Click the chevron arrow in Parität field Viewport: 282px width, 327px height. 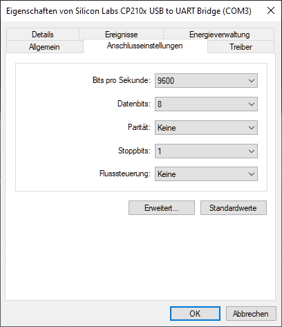tap(252, 128)
